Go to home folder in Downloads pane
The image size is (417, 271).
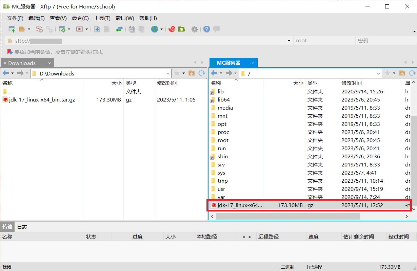coord(192,73)
